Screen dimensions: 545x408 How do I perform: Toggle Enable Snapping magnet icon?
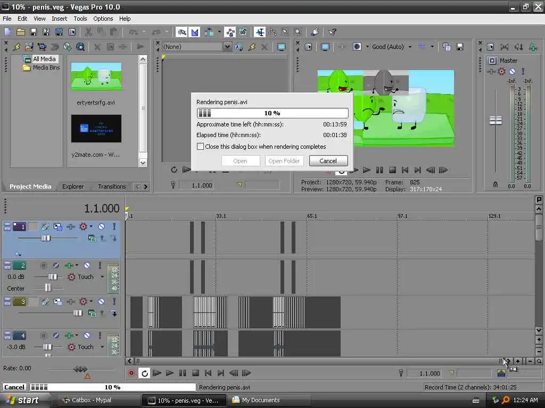(x=181, y=32)
